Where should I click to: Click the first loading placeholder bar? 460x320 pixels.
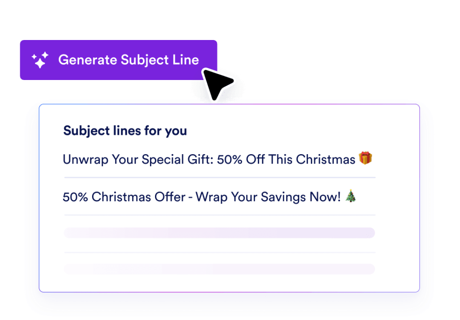pyautogui.click(x=219, y=233)
